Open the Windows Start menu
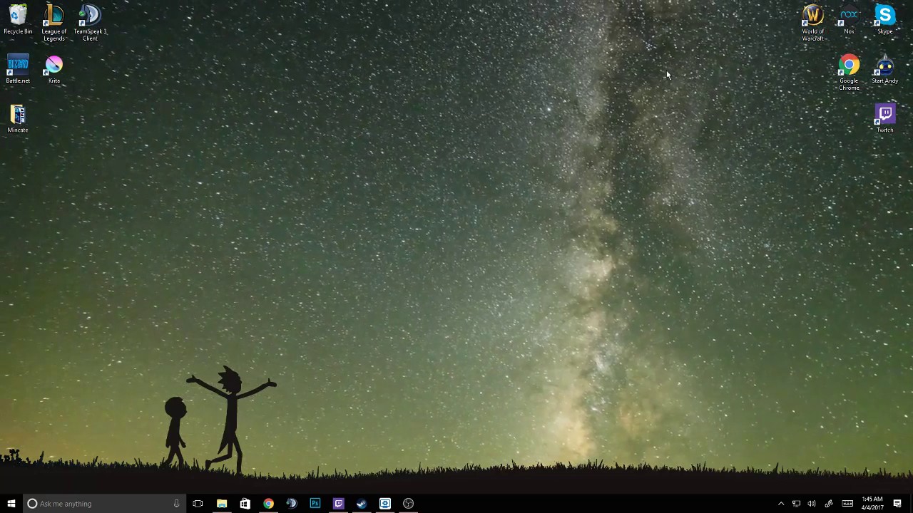Screen dimensions: 913x513 click(x=11, y=504)
